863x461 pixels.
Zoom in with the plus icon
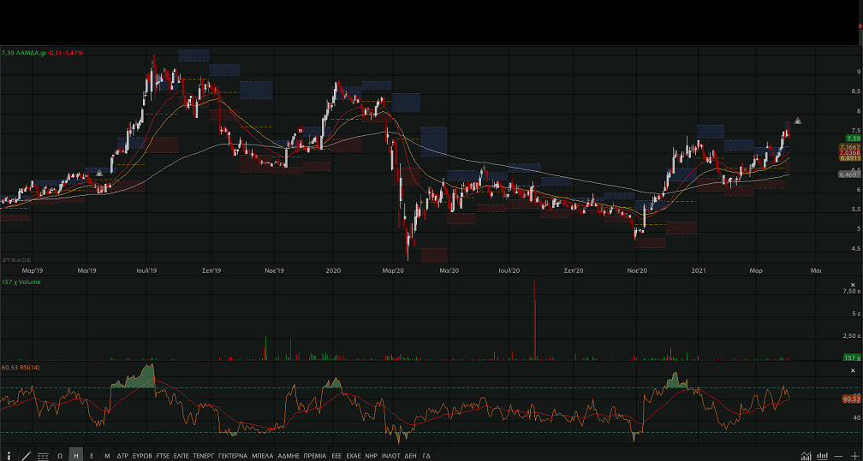pos(854,456)
